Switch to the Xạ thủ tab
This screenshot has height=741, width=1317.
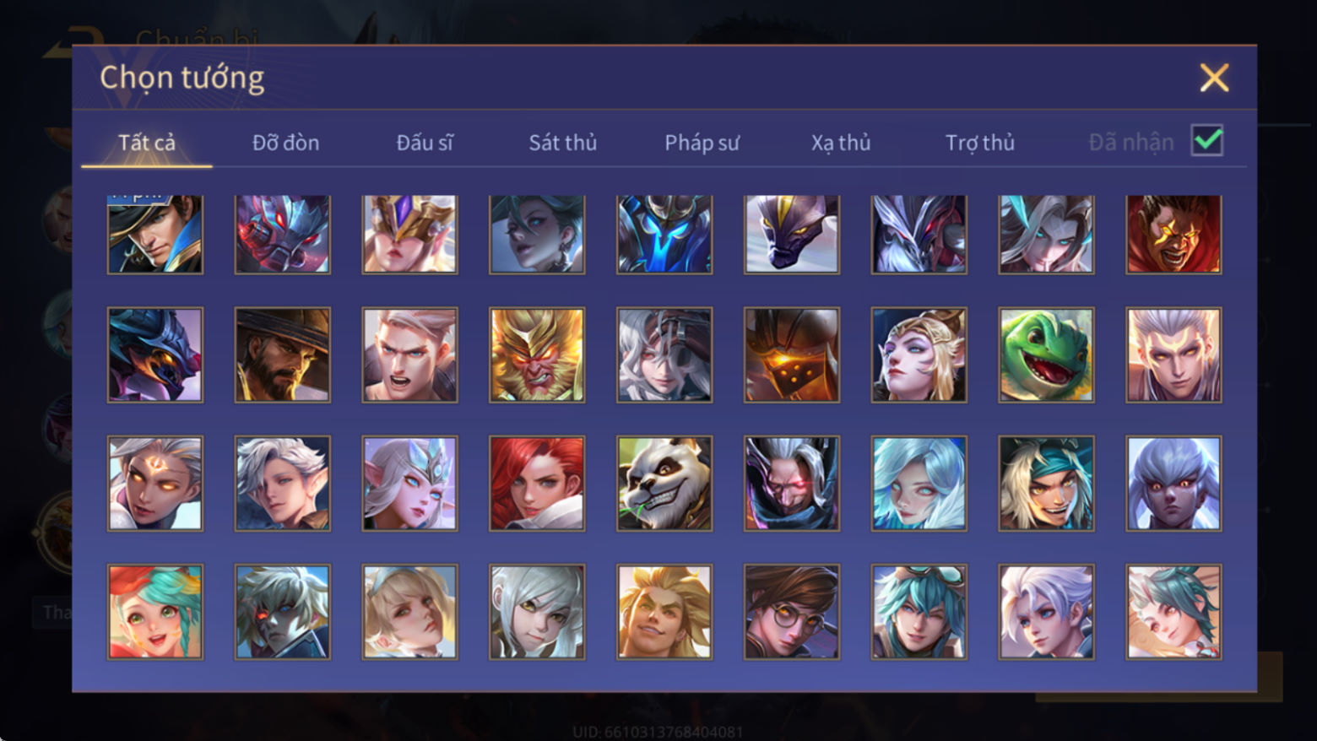[x=841, y=143]
